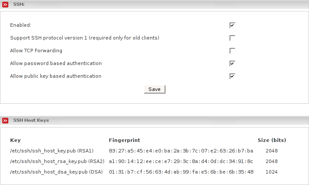The image size is (309, 185).
Task: Click the Key column header
Action: point(15,140)
